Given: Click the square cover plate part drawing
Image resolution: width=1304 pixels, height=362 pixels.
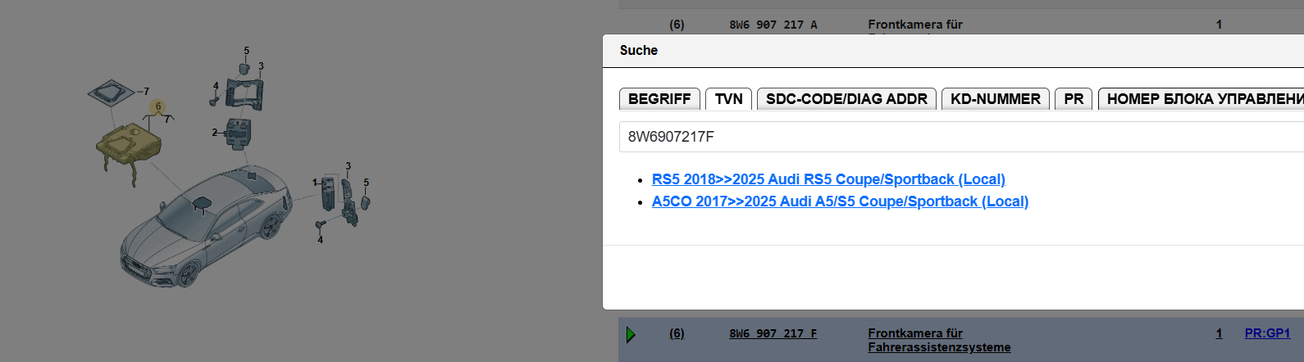Looking at the screenshot, I should [x=112, y=92].
